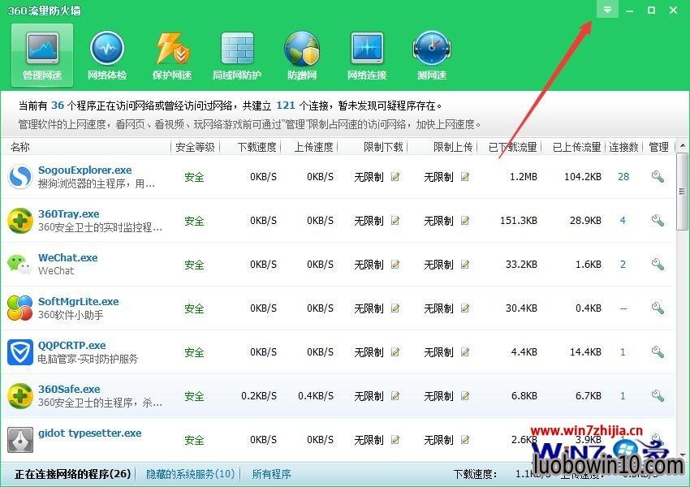The height and width of the screenshot is (487, 690).
Task: Edit download limit for SoftMgrLite.exe
Action: (395, 308)
